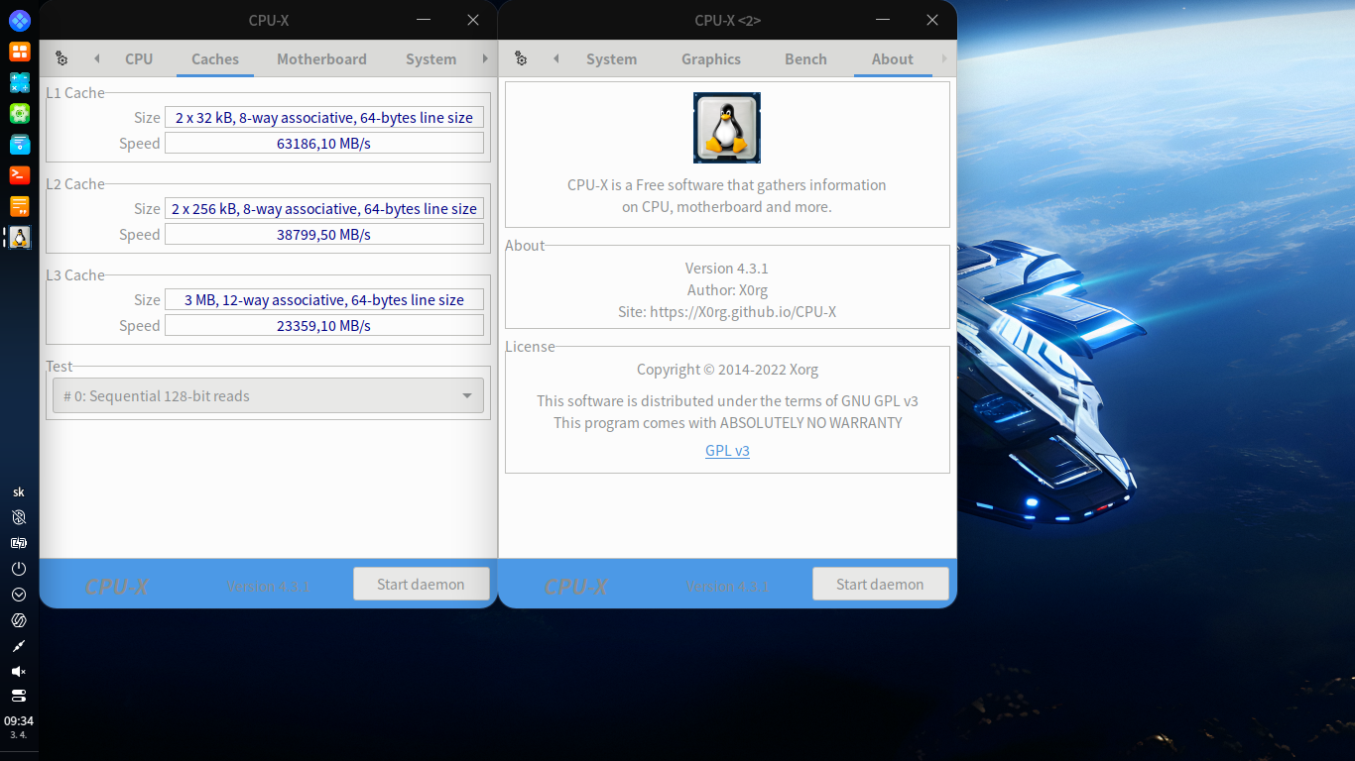This screenshot has height=761, width=1355.
Task: Open System tab in left CPU-X window
Action: [x=431, y=58]
